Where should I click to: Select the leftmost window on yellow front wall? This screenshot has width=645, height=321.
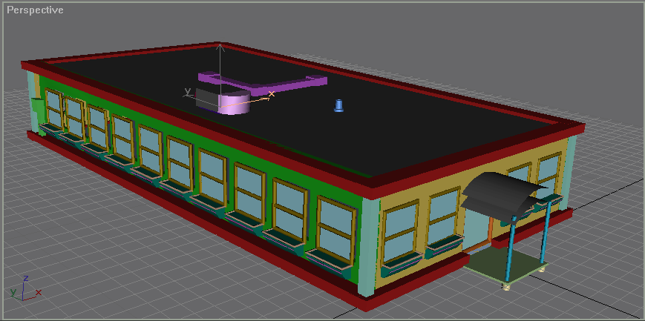click(x=402, y=234)
